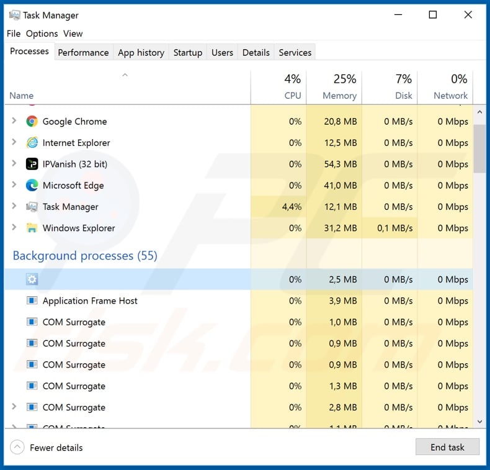Viewport: 490px width, 470px height.
Task: Click the End task button
Action: (x=447, y=447)
